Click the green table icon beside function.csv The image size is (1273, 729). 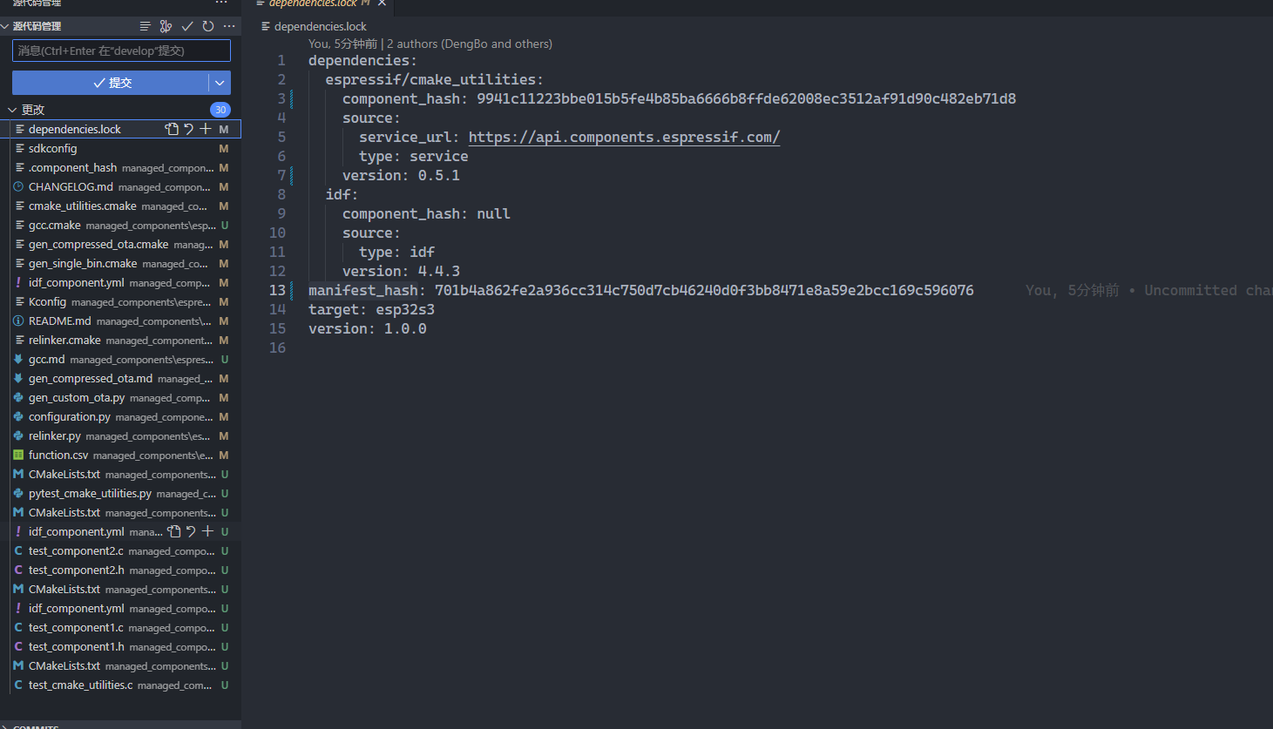click(x=18, y=455)
